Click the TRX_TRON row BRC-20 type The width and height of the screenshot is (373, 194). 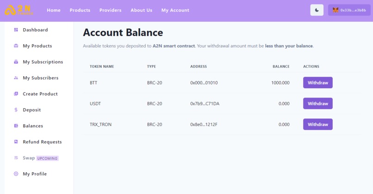(155, 124)
